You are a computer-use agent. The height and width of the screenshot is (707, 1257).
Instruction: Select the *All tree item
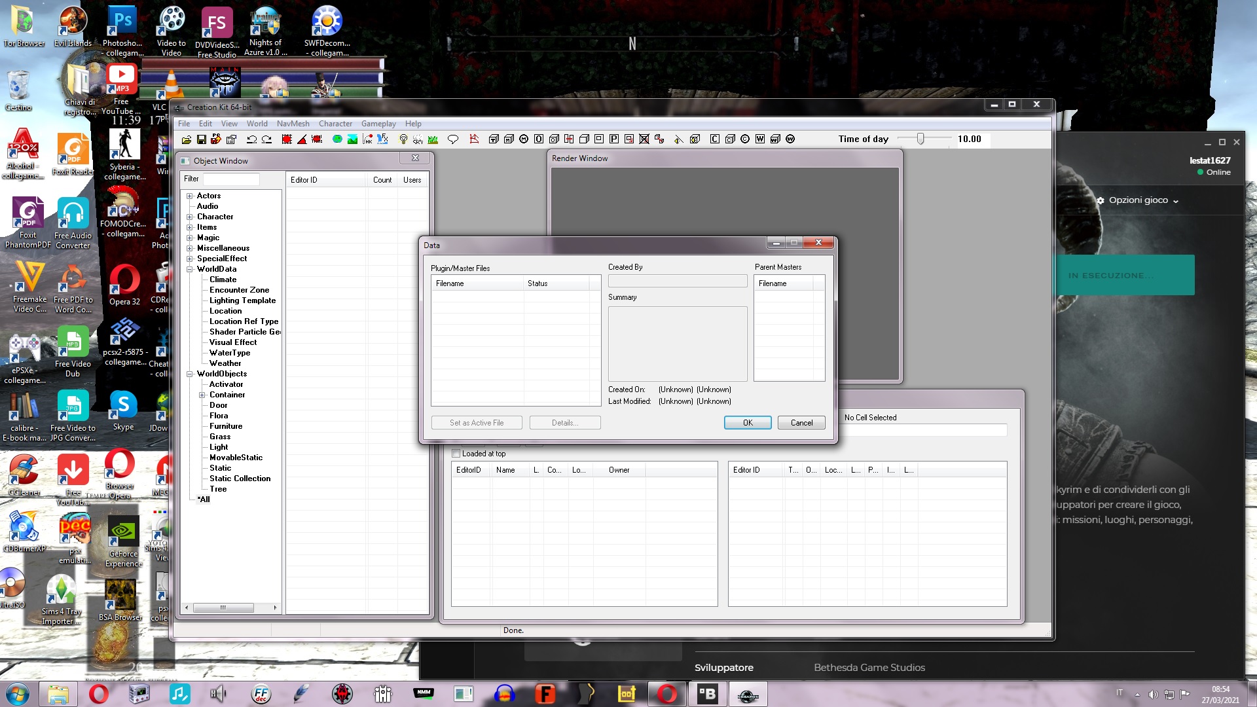pos(204,499)
